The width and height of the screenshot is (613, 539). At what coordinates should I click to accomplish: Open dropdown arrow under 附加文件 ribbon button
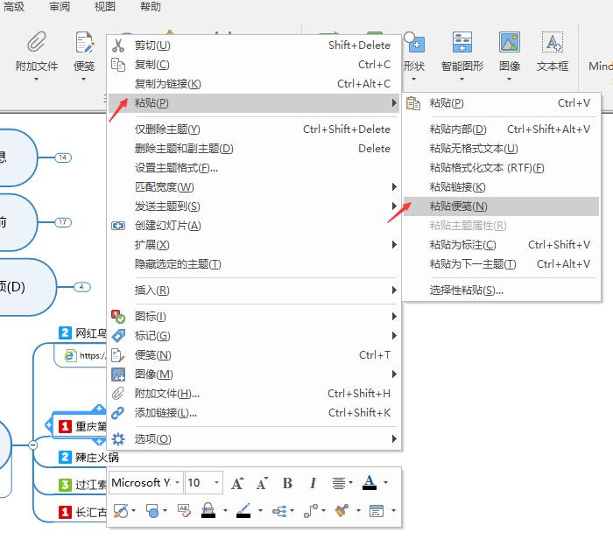[x=37, y=80]
